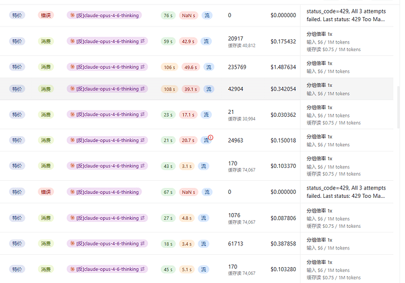Viewport: 405px width, 283px height.
Task: Click the 流 stream tag in the 106 s row
Action: point(209,67)
